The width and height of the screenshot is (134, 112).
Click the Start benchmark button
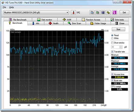119,29
